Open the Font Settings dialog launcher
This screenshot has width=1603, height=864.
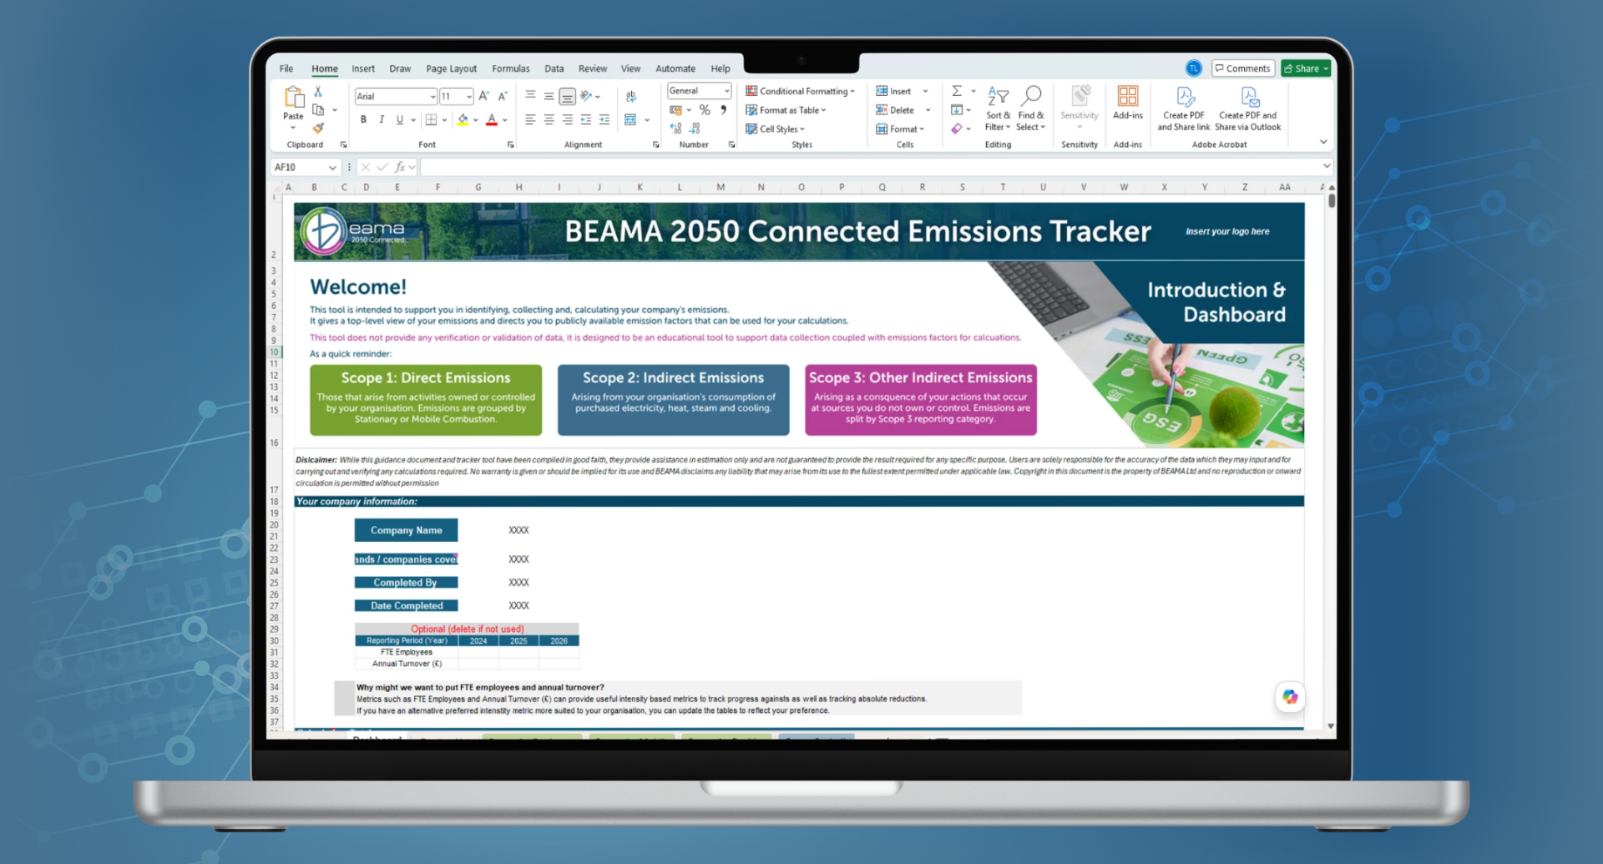tap(511, 144)
